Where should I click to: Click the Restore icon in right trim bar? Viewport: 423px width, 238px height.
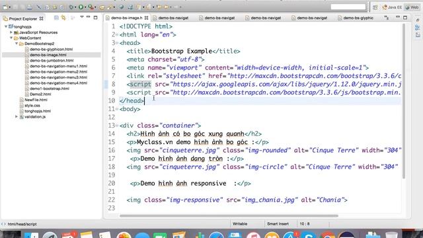click(x=417, y=20)
